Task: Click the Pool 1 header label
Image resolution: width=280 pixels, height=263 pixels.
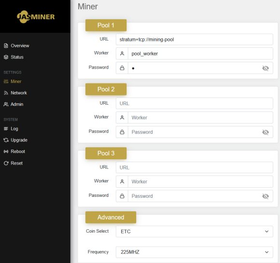Action: tap(106, 25)
